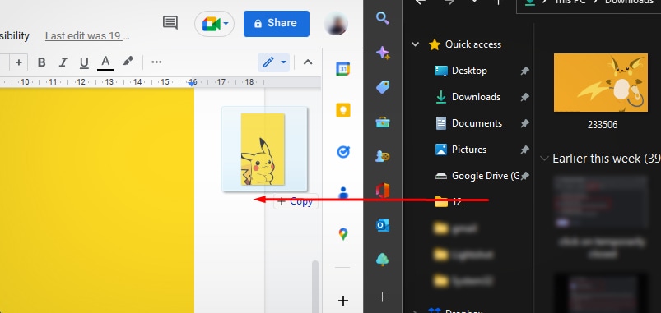Screen dimensions: 661x313
Task: Unpin Desktop using its pin icon
Action: coord(525,71)
